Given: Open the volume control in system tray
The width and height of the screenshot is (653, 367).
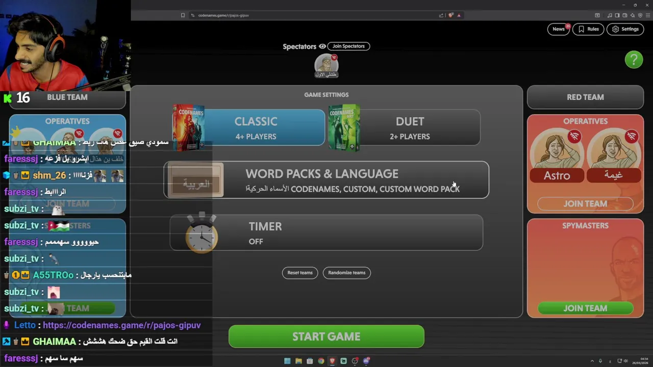Looking at the screenshot, I should click(625, 361).
